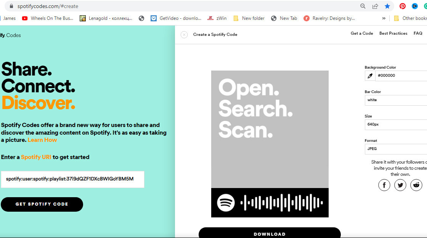Click the DOWNLOAD button
This screenshot has width=427, height=238.
tap(270, 234)
